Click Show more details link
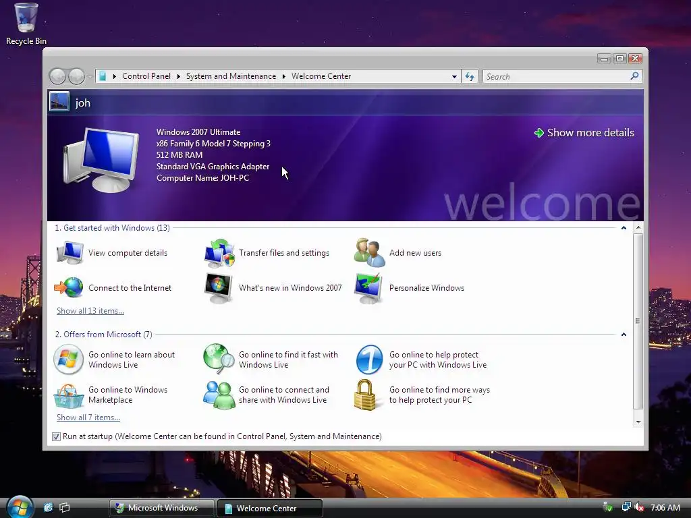This screenshot has height=518, width=691. tap(584, 133)
